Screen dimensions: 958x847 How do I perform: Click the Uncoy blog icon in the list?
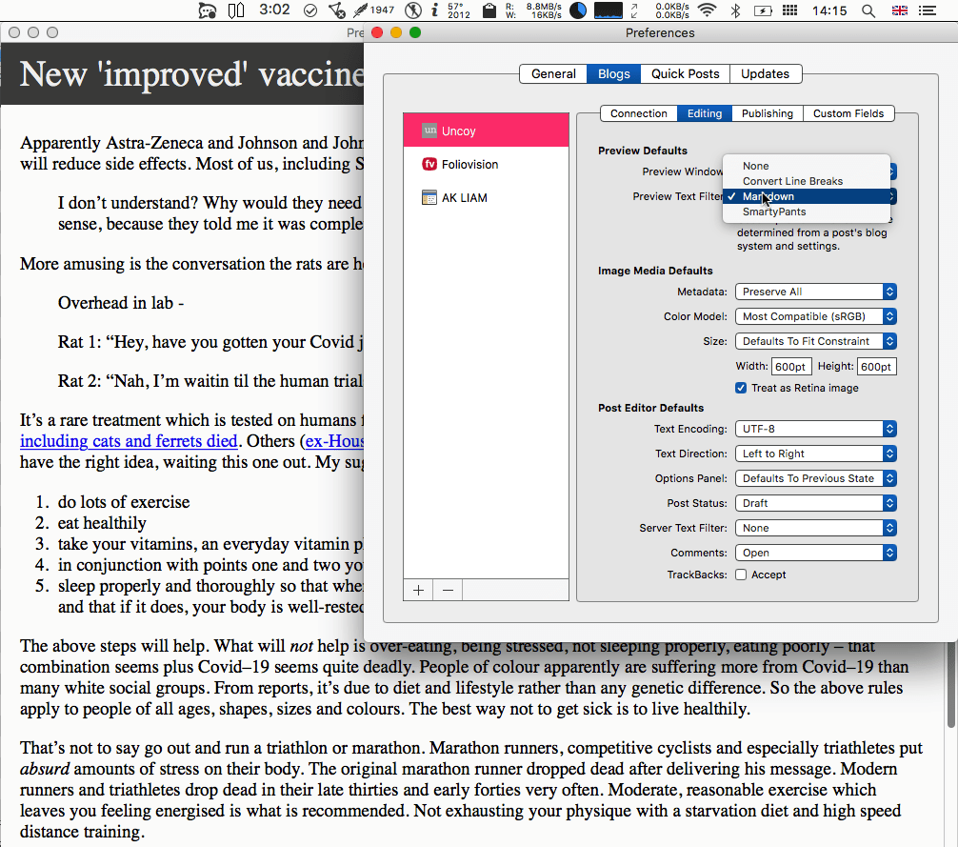[429, 131]
